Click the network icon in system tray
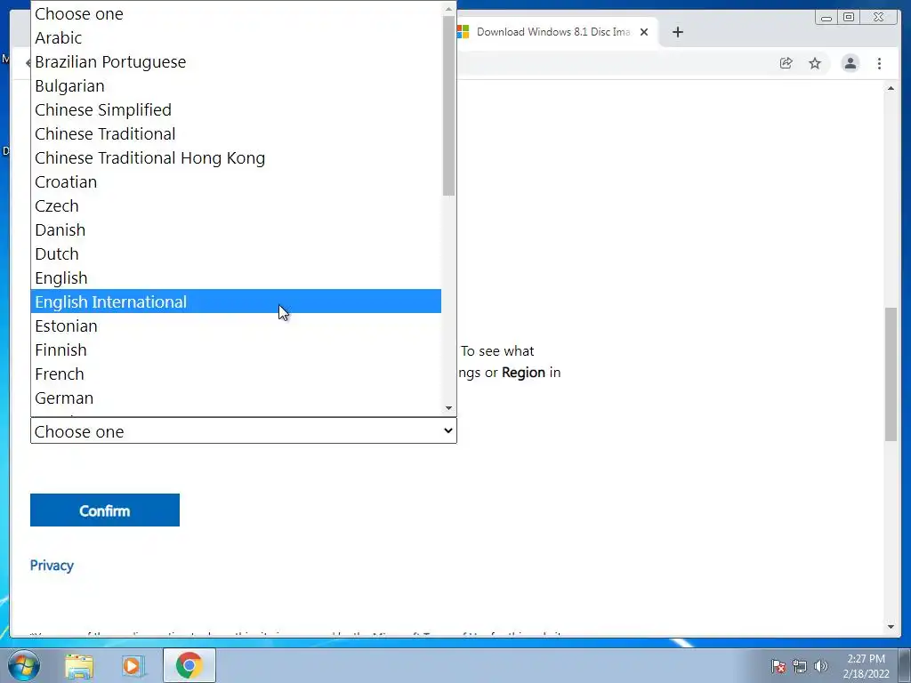Image resolution: width=911 pixels, height=683 pixels. [x=800, y=666]
